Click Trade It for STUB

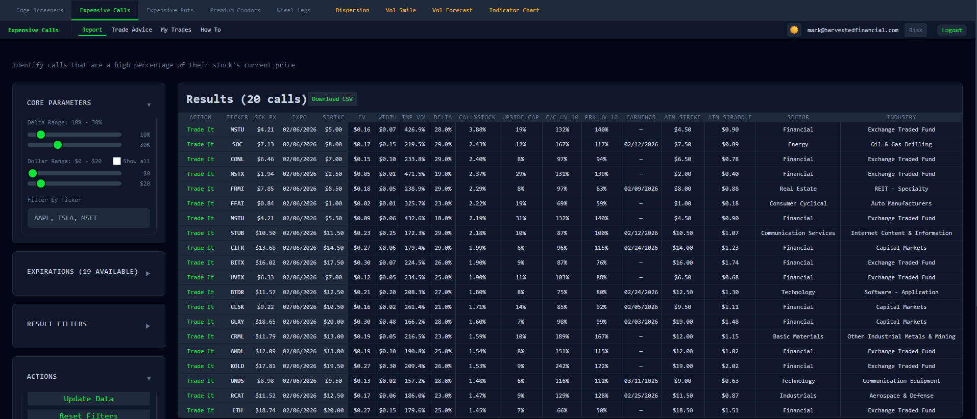201,233
